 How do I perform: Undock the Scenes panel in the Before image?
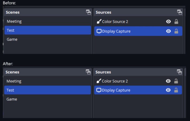pyautogui.click(x=88, y=12)
